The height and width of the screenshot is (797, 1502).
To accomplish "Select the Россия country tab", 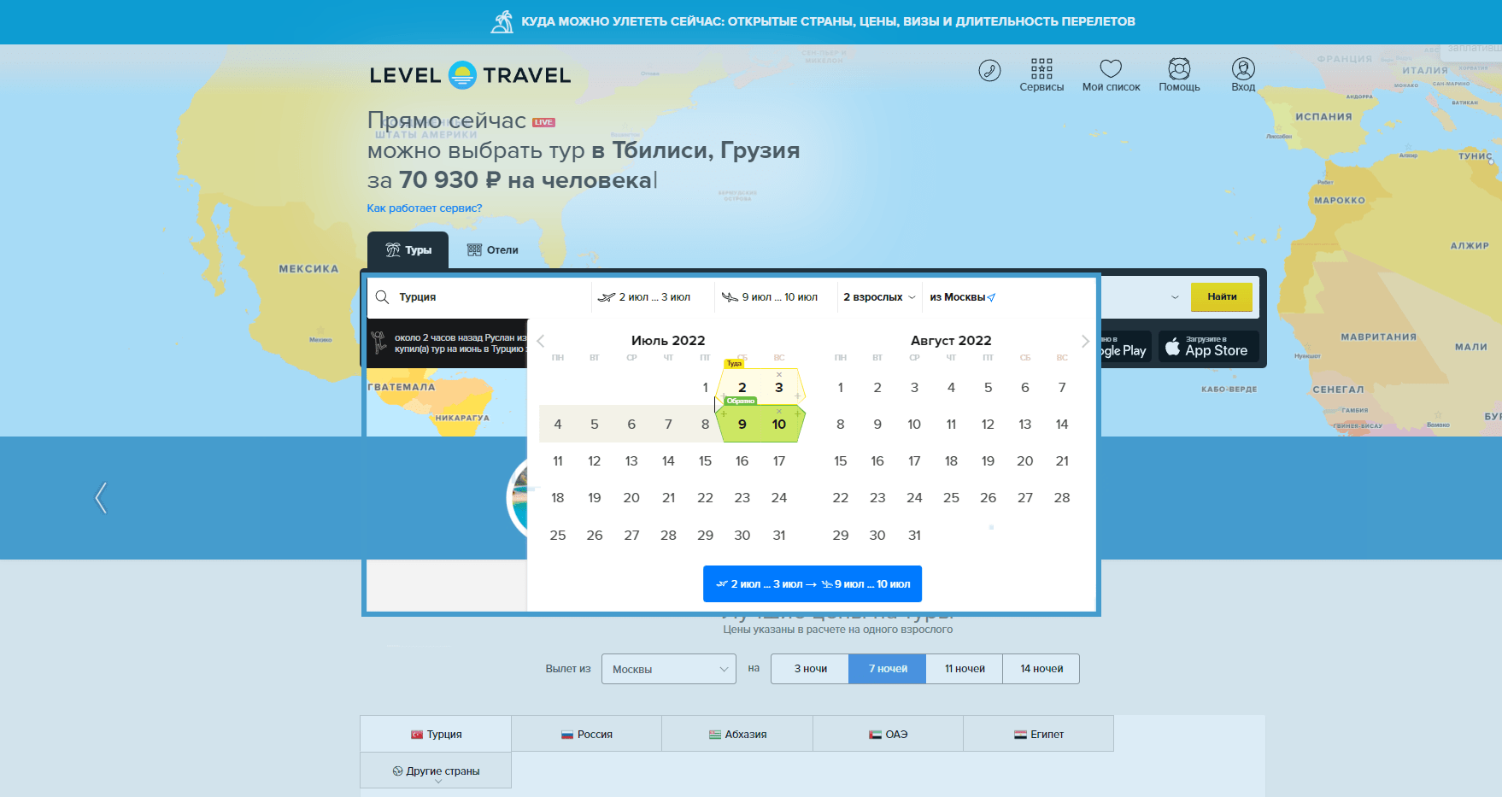I will (x=587, y=734).
